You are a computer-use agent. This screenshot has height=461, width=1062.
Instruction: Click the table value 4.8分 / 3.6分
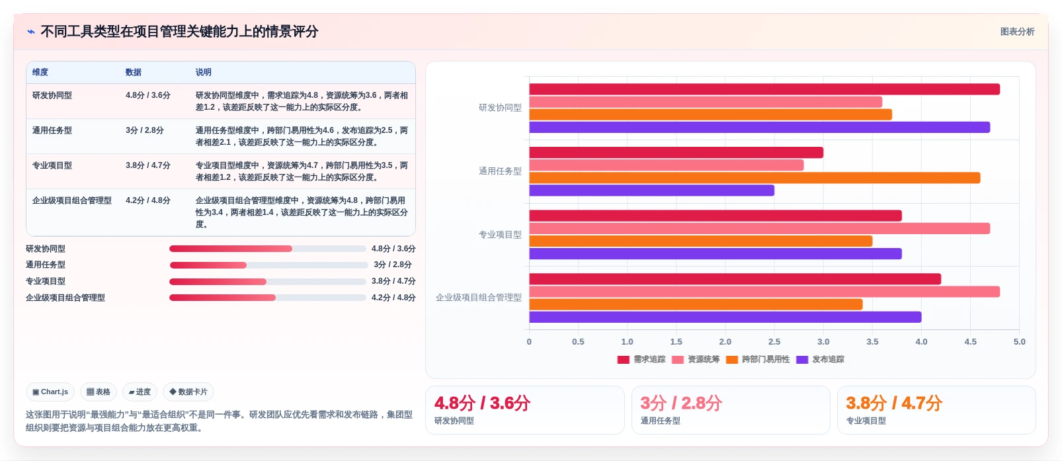148,95
